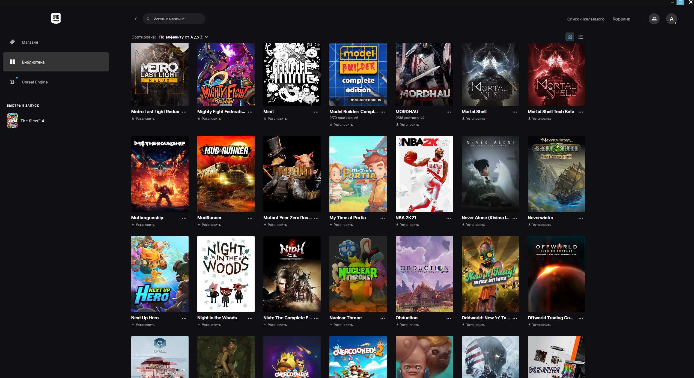This screenshot has height=378, width=694.
Task: Open options menu for My Time at Portia
Action: (x=383, y=218)
